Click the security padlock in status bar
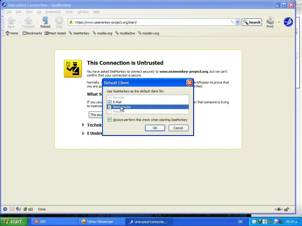 coord(287,209)
